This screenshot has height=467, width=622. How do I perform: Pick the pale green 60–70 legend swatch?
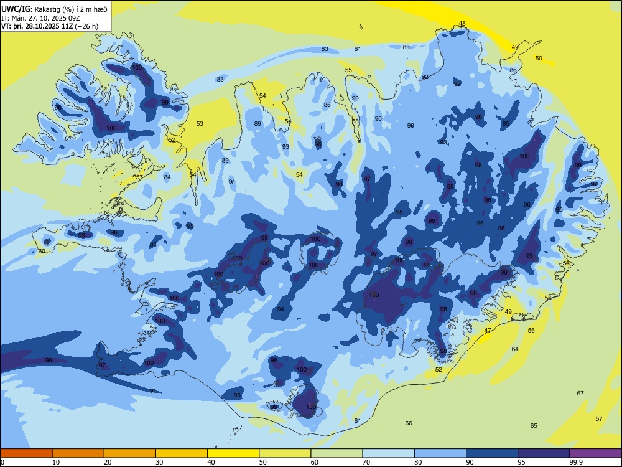click(337, 453)
